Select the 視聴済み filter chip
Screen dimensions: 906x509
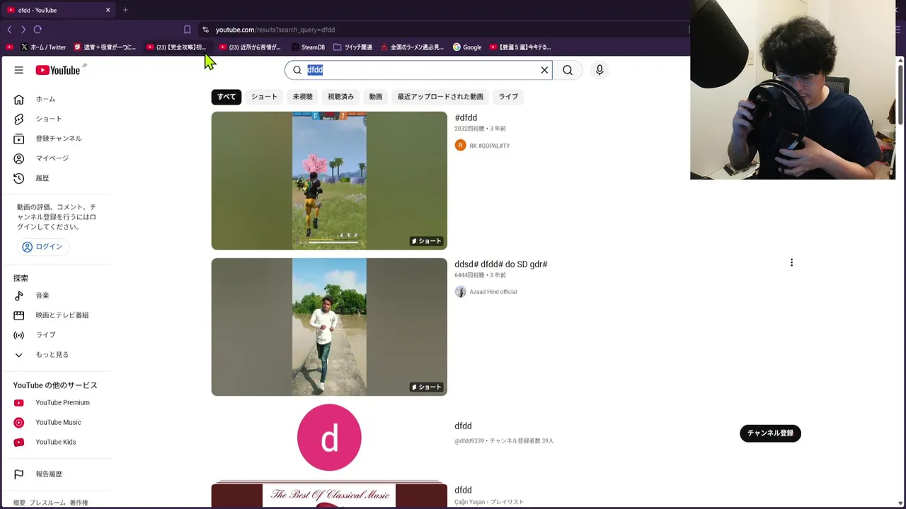click(x=340, y=97)
